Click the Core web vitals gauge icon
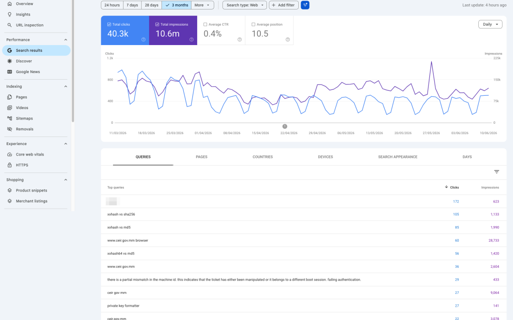This screenshot has width=513, height=320. (x=9, y=154)
